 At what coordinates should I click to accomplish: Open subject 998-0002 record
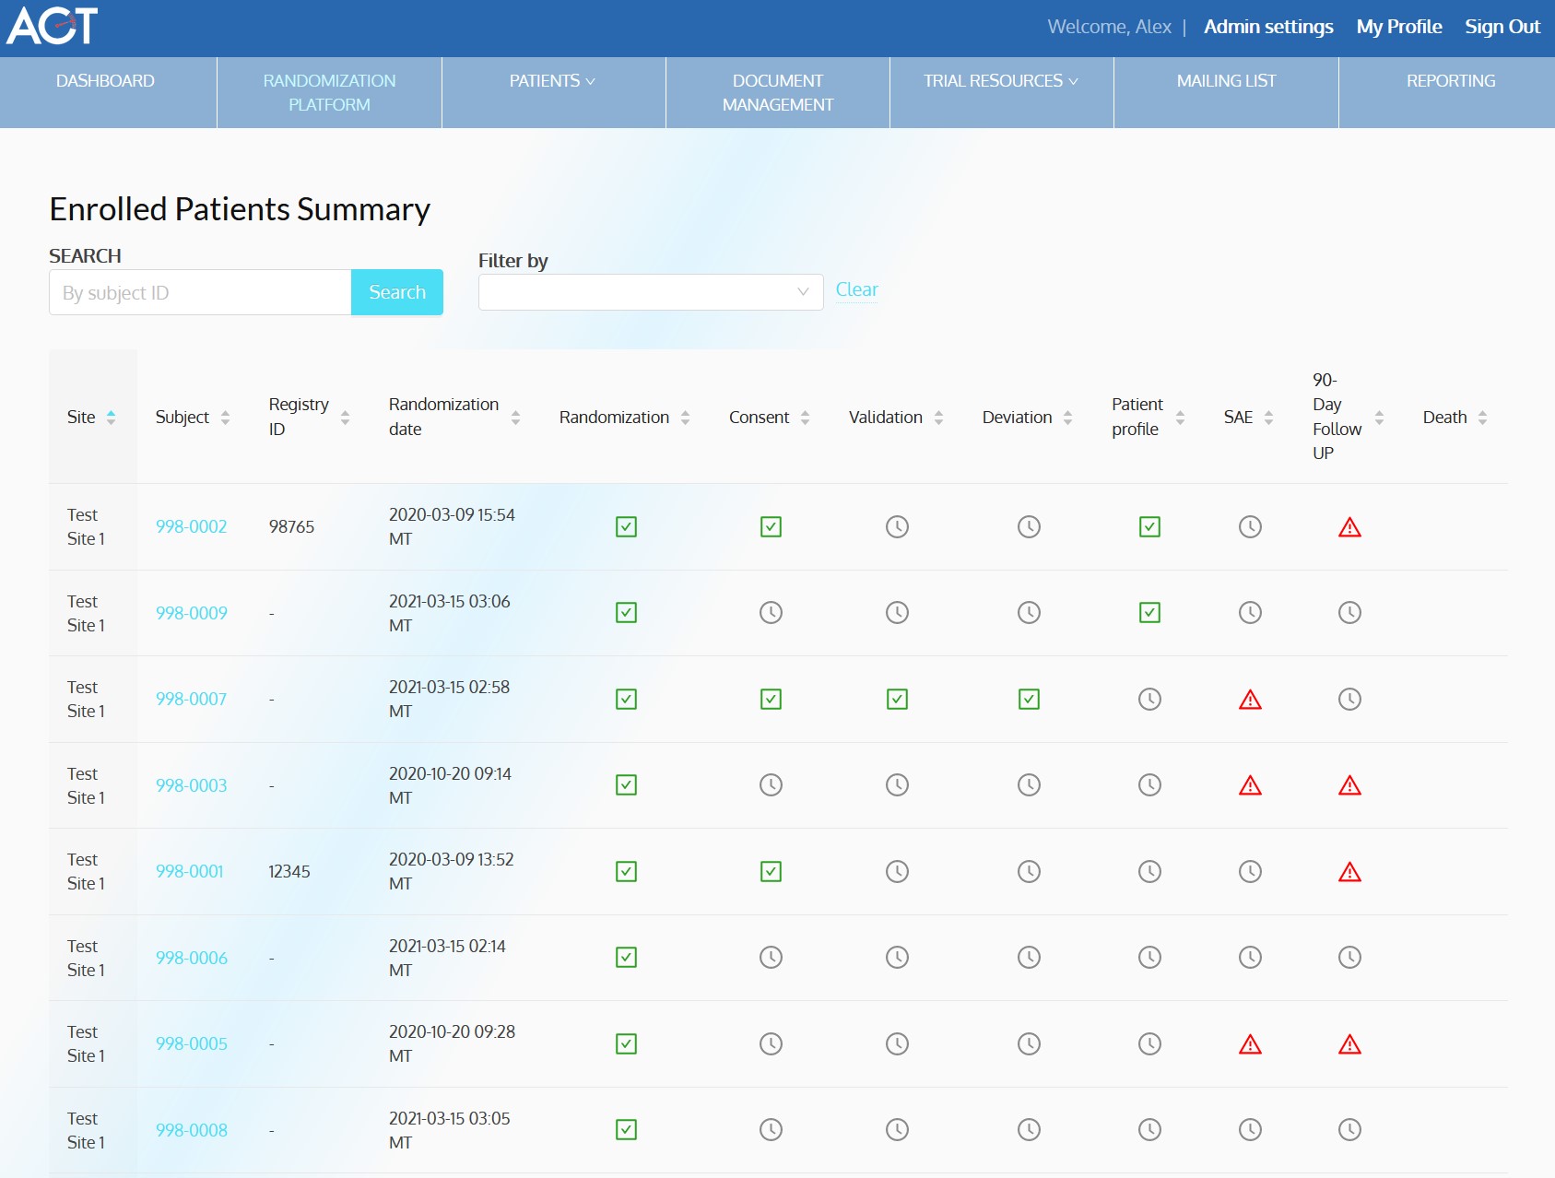click(x=191, y=526)
